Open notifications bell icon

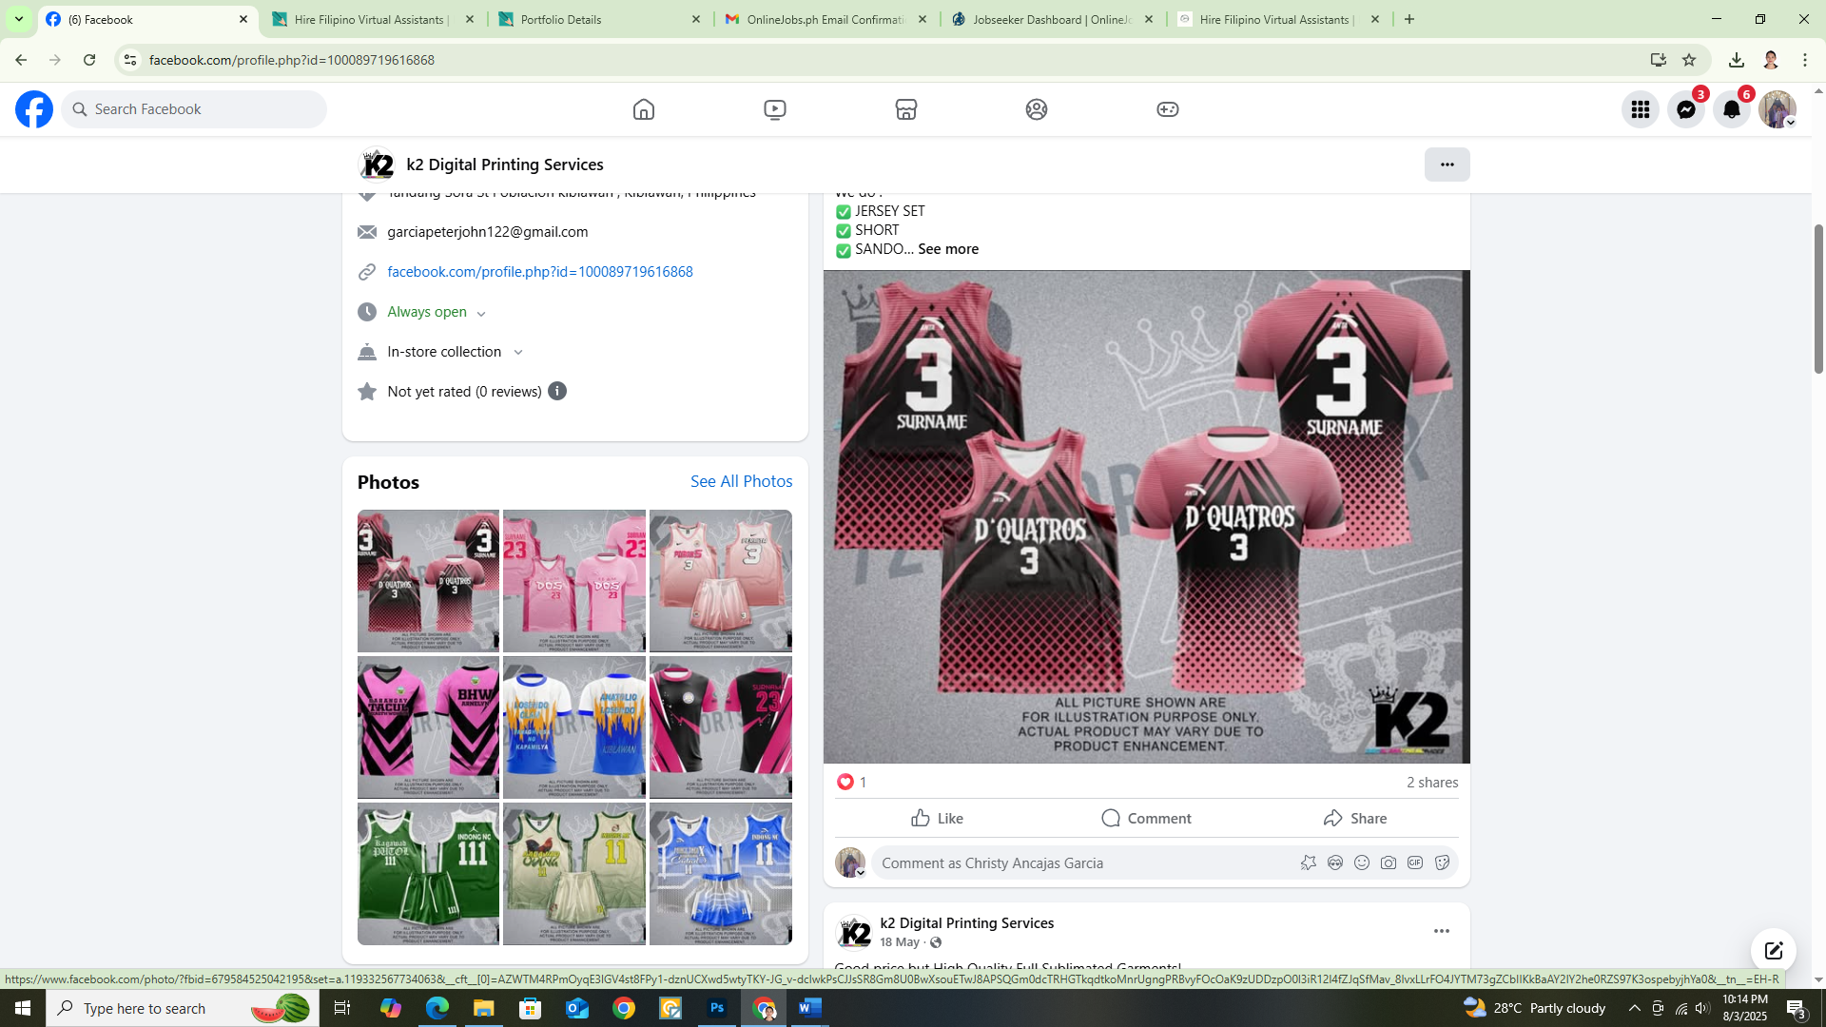tap(1732, 109)
